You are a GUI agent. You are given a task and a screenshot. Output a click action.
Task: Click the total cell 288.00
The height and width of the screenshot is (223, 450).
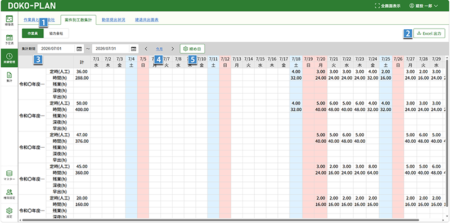[x=82, y=78]
